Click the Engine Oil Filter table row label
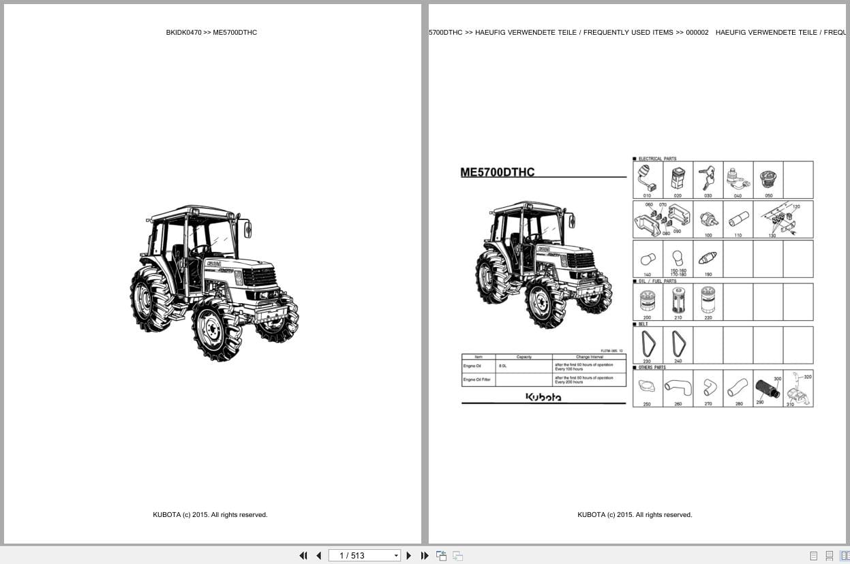Image resolution: width=850 pixels, height=564 pixels. [x=477, y=379]
